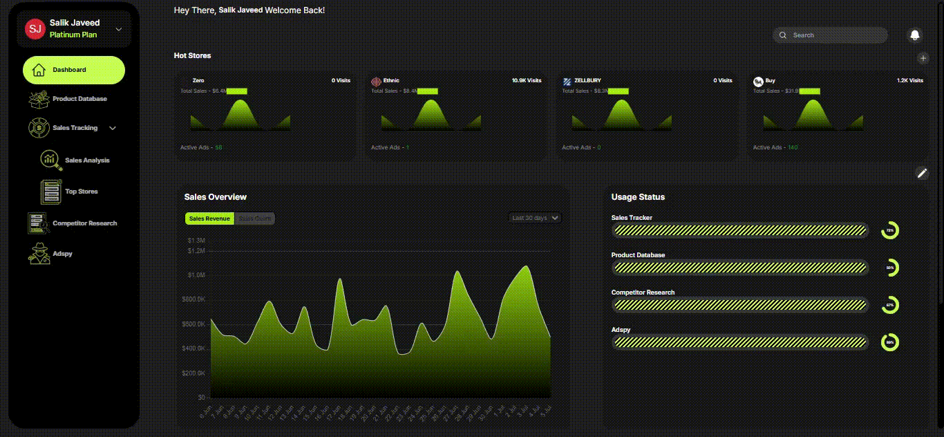Screen dimensions: 944x437
Task: Click the Competitor Research icon
Action: click(39, 223)
